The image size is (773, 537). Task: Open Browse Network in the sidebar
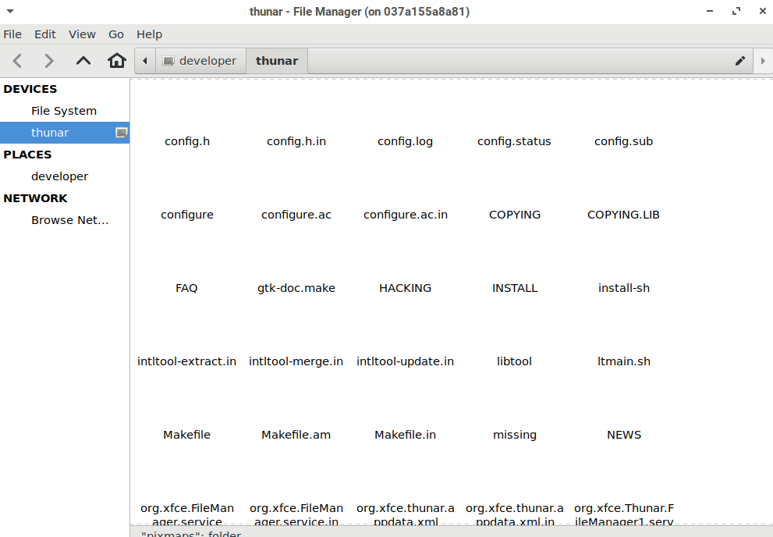tap(69, 220)
